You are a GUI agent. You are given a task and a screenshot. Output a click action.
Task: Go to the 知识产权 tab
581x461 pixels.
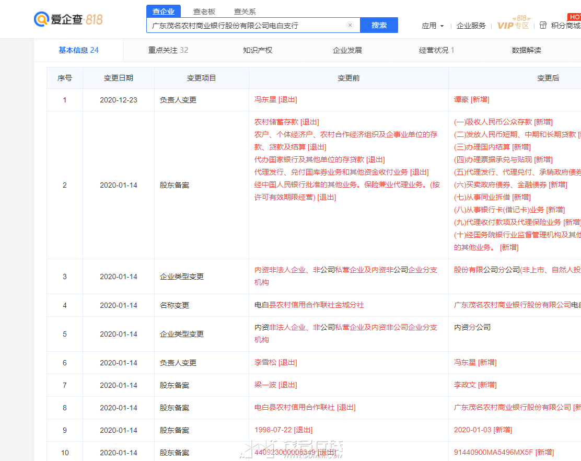click(x=258, y=50)
